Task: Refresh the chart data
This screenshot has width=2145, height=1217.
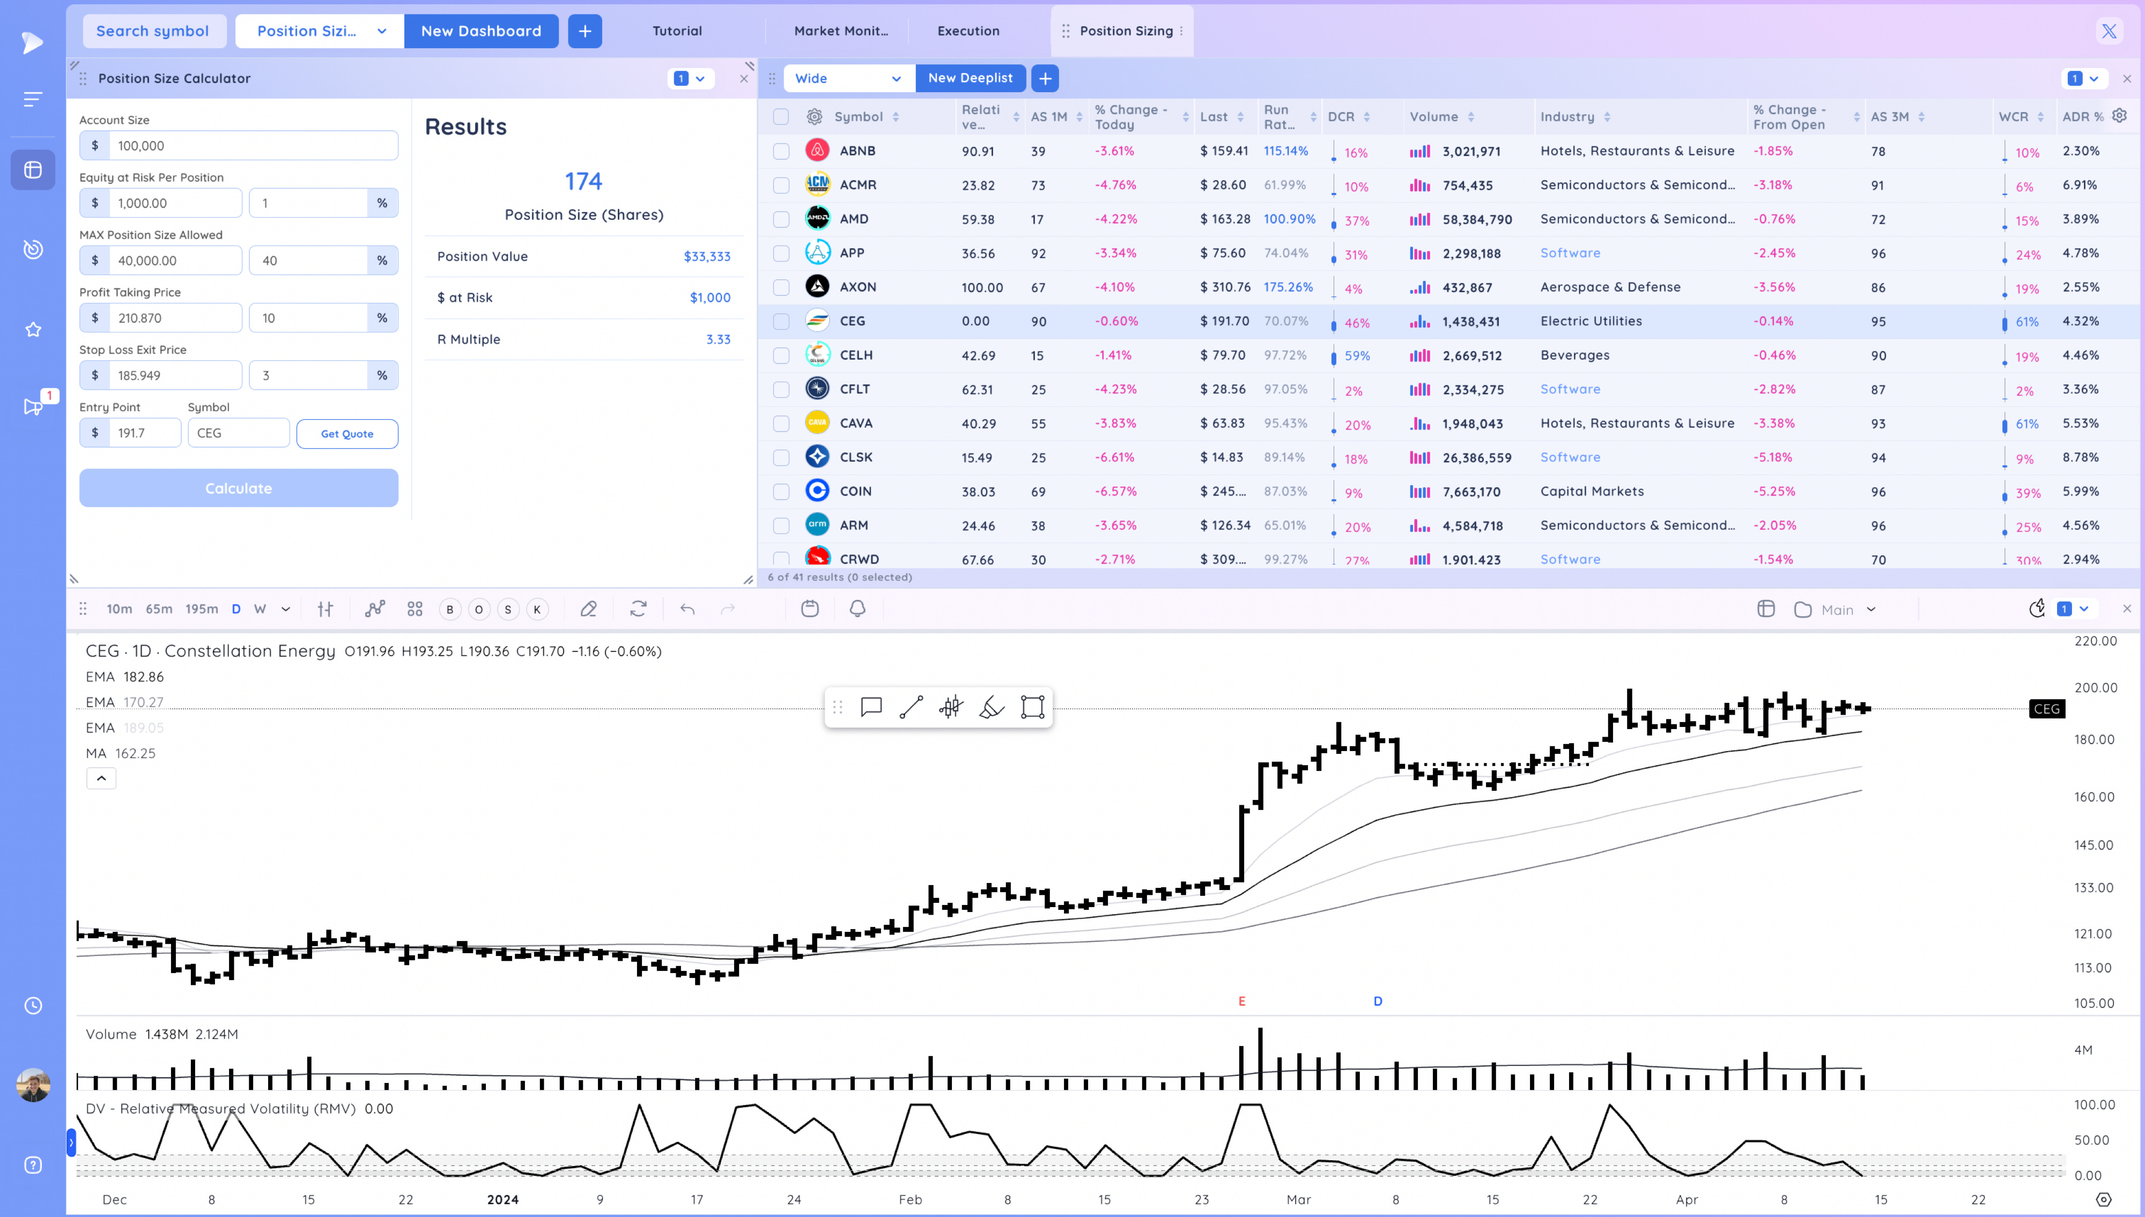Action: [639, 608]
